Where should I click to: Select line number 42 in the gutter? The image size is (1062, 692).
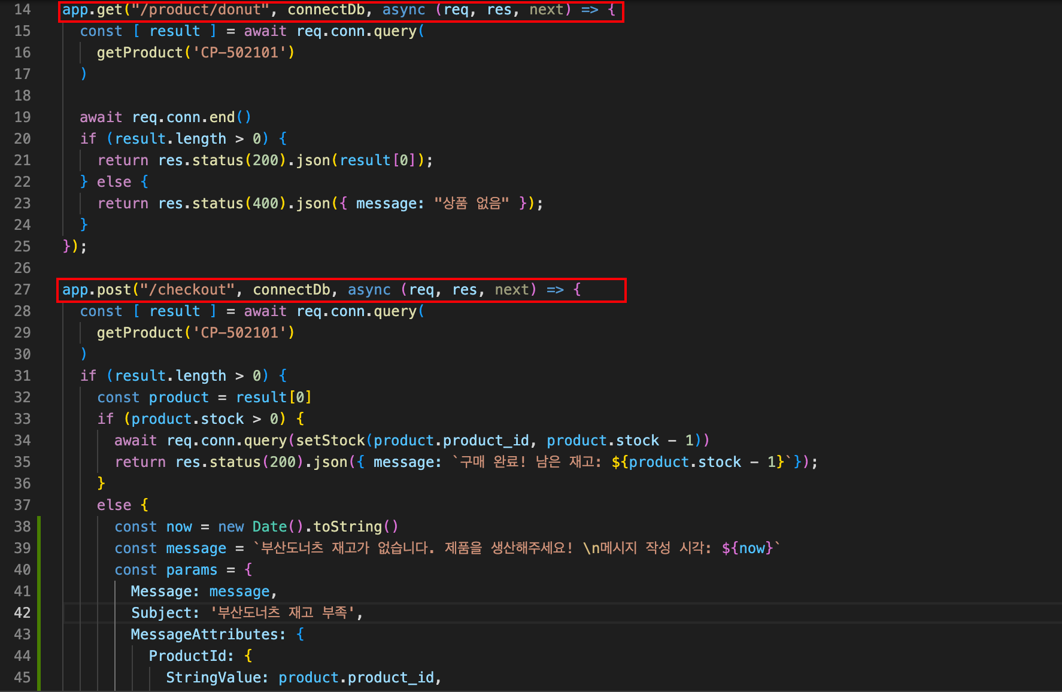point(22,613)
